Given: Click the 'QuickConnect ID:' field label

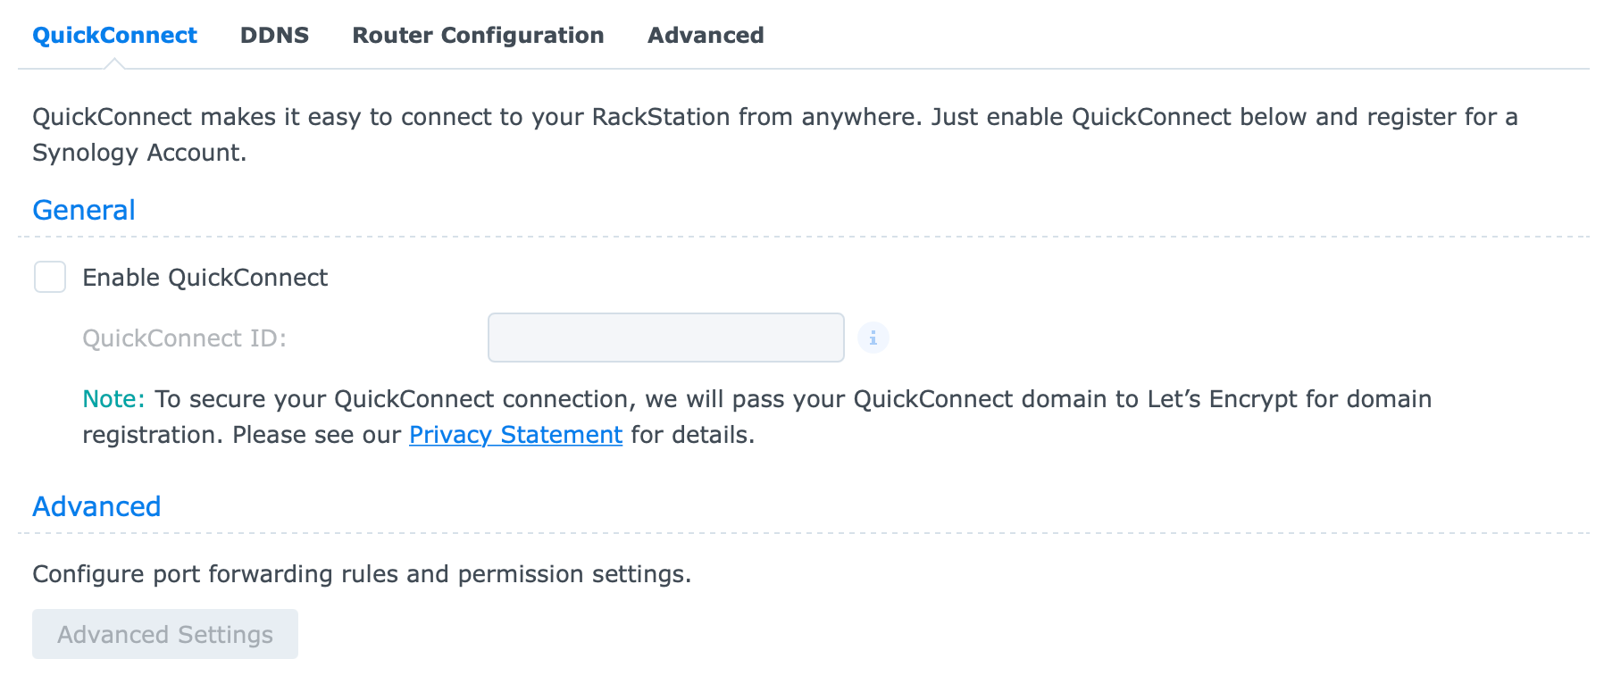Looking at the screenshot, I should 184,338.
